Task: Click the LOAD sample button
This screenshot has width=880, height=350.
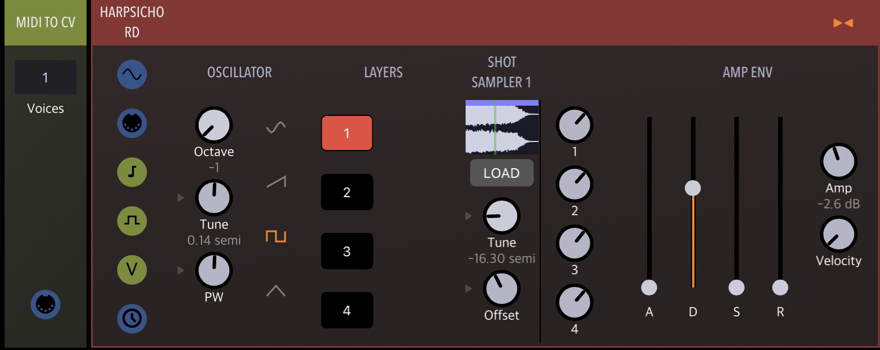Action: [501, 173]
